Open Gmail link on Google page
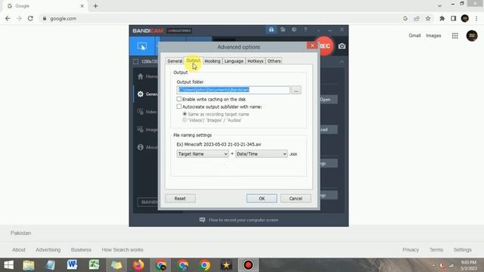Image resolution: width=484 pixels, height=272 pixels. (x=414, y=36)
